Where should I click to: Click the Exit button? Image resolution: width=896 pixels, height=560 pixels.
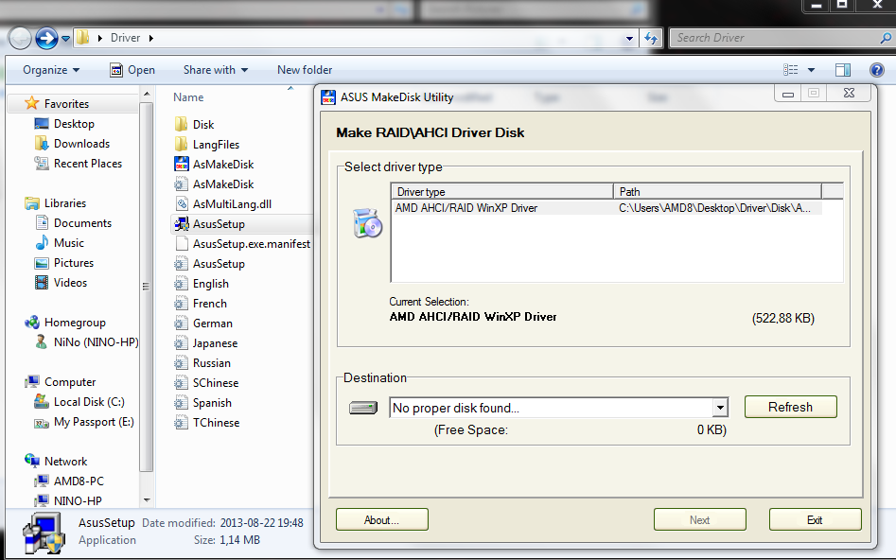click(x=815, y=520)
